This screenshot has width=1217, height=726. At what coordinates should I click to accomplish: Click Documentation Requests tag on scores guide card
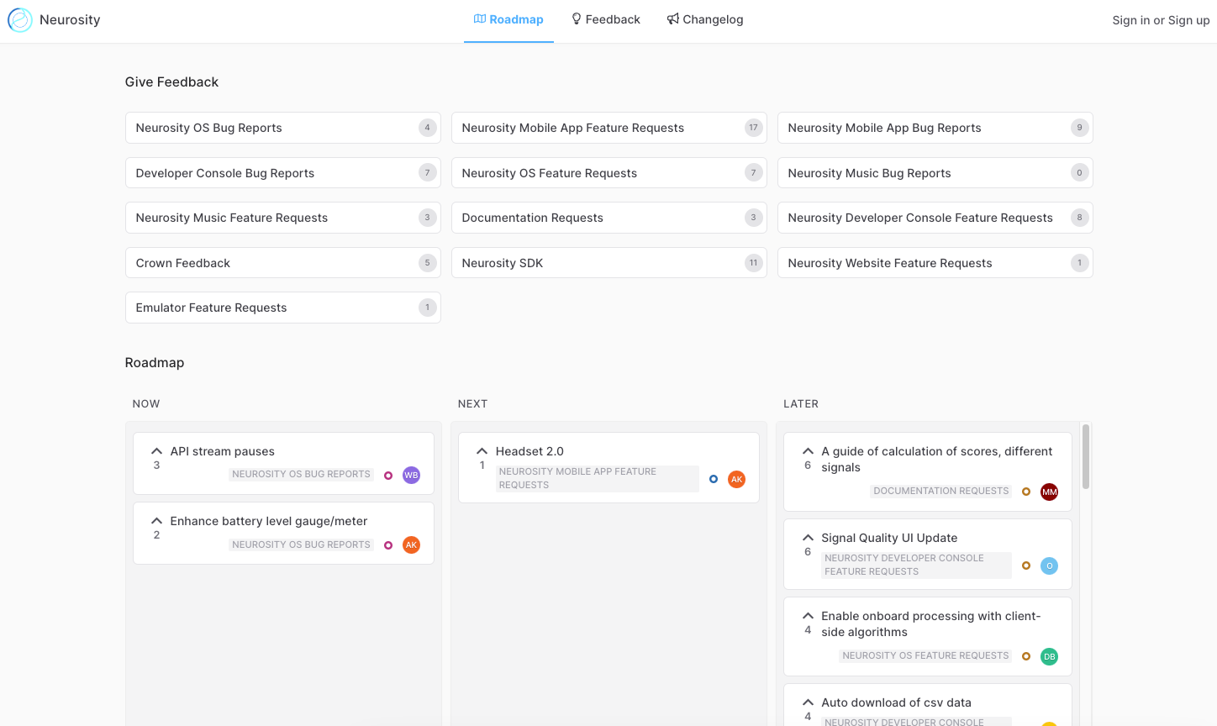[940, 491]
